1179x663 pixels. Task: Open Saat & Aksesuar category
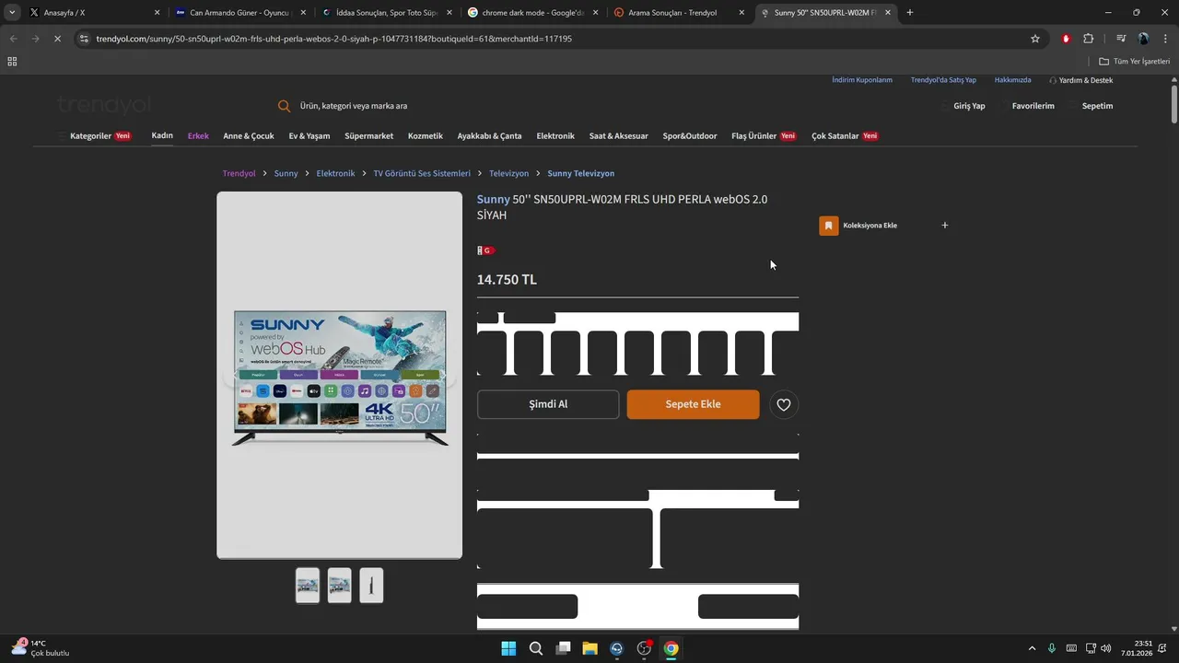pos(619,136)
